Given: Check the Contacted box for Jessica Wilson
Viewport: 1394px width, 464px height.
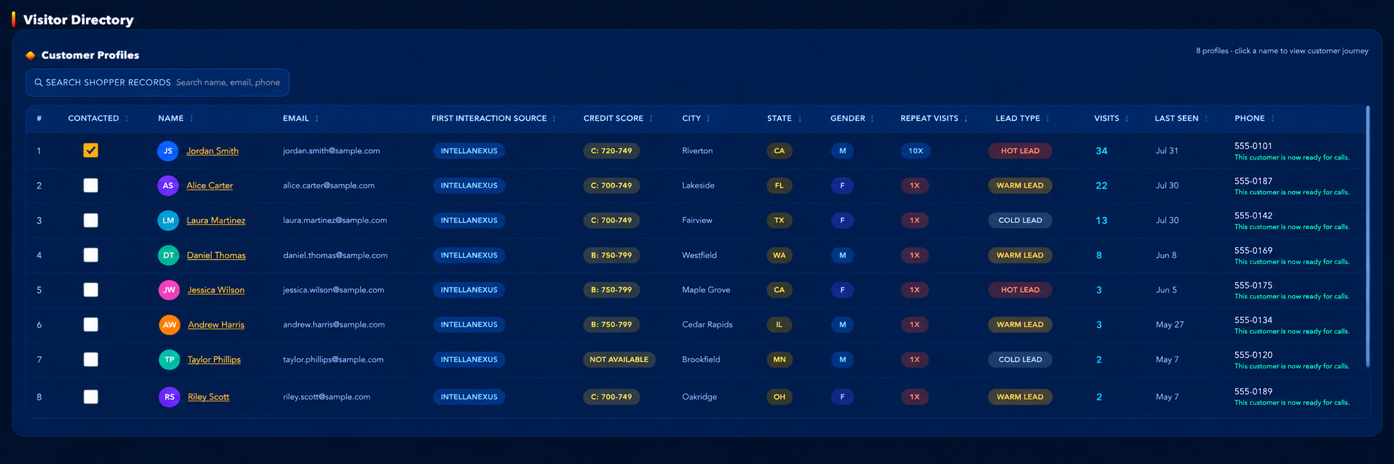Looking at the screenshot, I should [x=90, y=290].
